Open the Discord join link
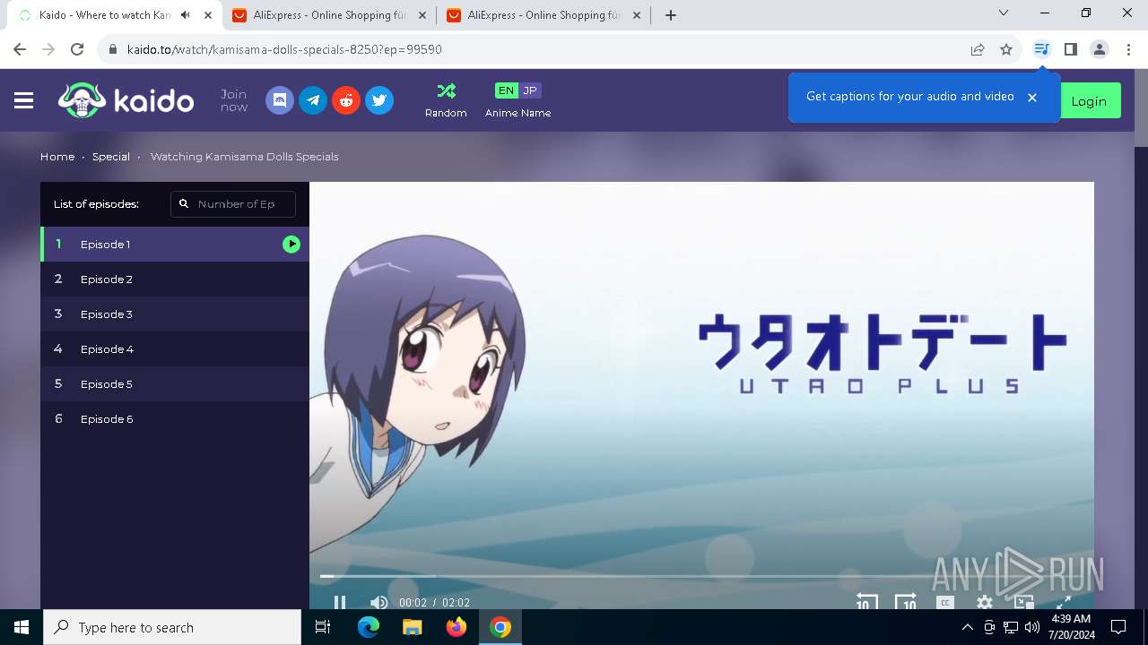The width and height of the screenshot is (1148, 645). click(280, 100)
